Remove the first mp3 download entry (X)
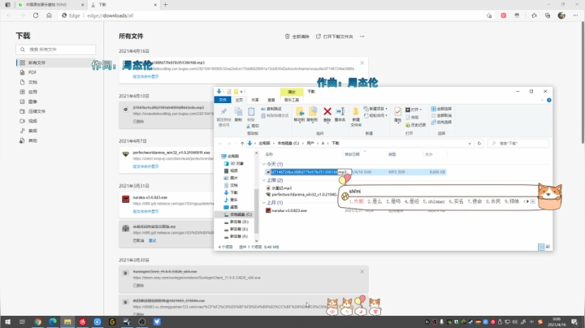 pyautogui.click(x=362, y=63)
